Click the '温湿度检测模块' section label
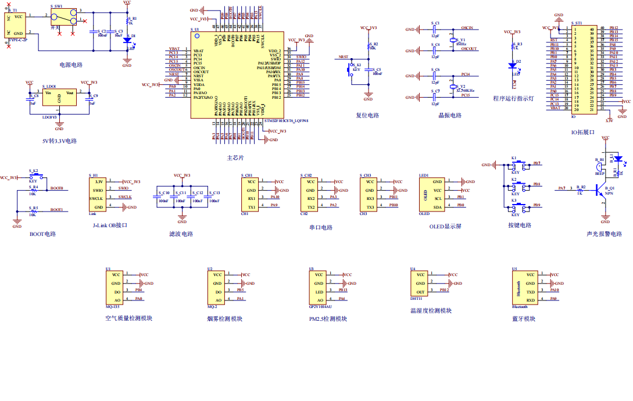The height and width of the screenshot is (401, 633). (x=431, y=311)
